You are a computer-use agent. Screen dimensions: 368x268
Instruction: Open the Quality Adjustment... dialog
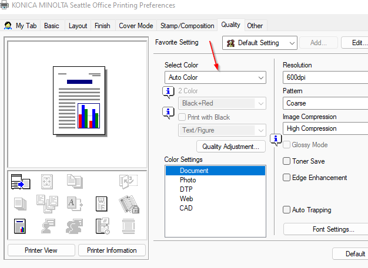231,147
